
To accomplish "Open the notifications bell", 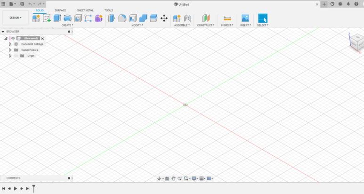I will [348, 4].
